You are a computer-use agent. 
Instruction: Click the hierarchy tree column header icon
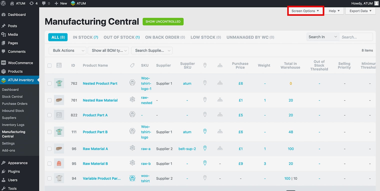point(220,65)
